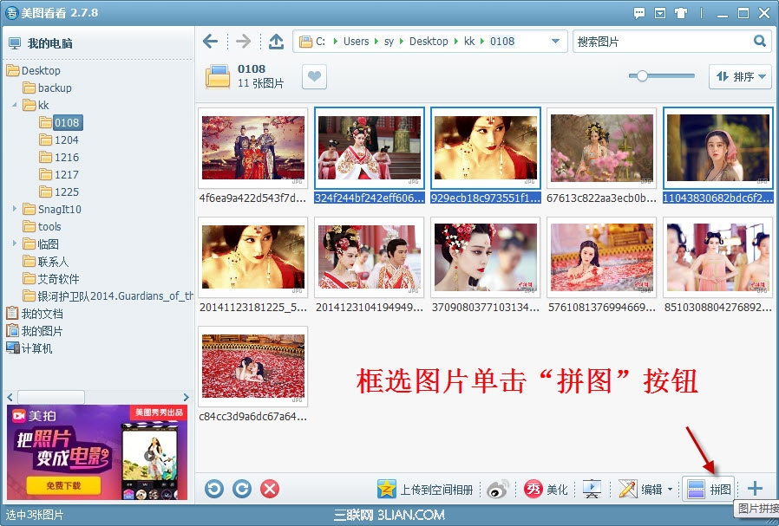Open folder 1225 in the tree
This screenshot has width=779, height=526.
(59, 192)
